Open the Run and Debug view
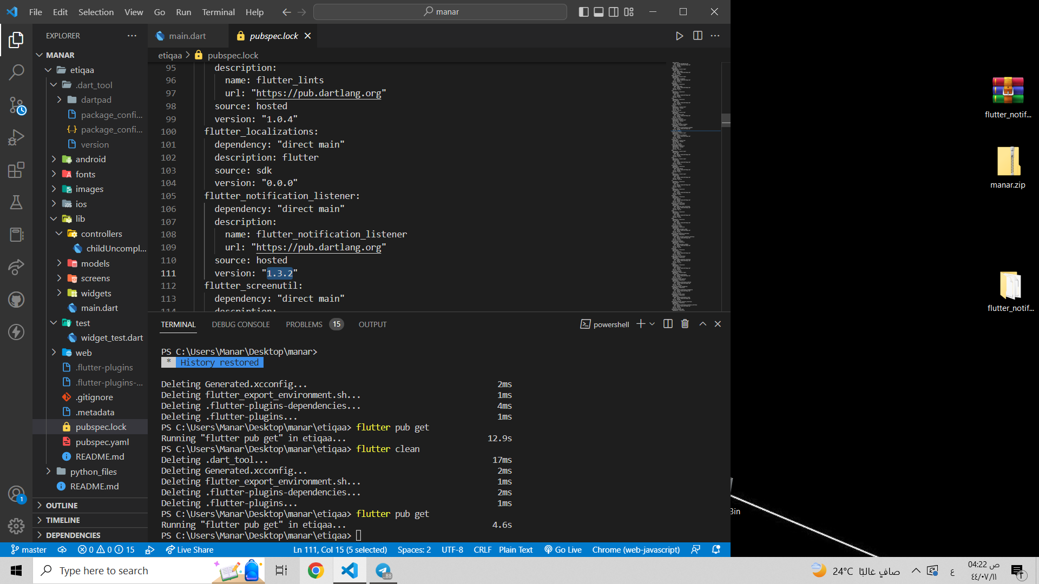Screen dimensions: 1039x584 click(16, 137)
